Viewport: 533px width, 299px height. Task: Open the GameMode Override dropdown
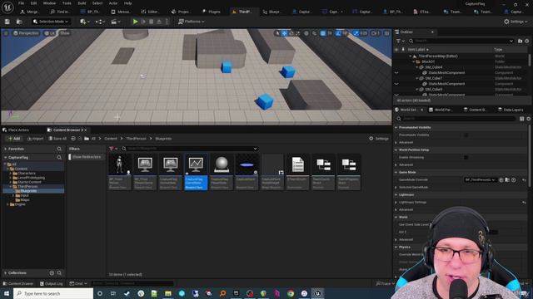tap(480, 179)
